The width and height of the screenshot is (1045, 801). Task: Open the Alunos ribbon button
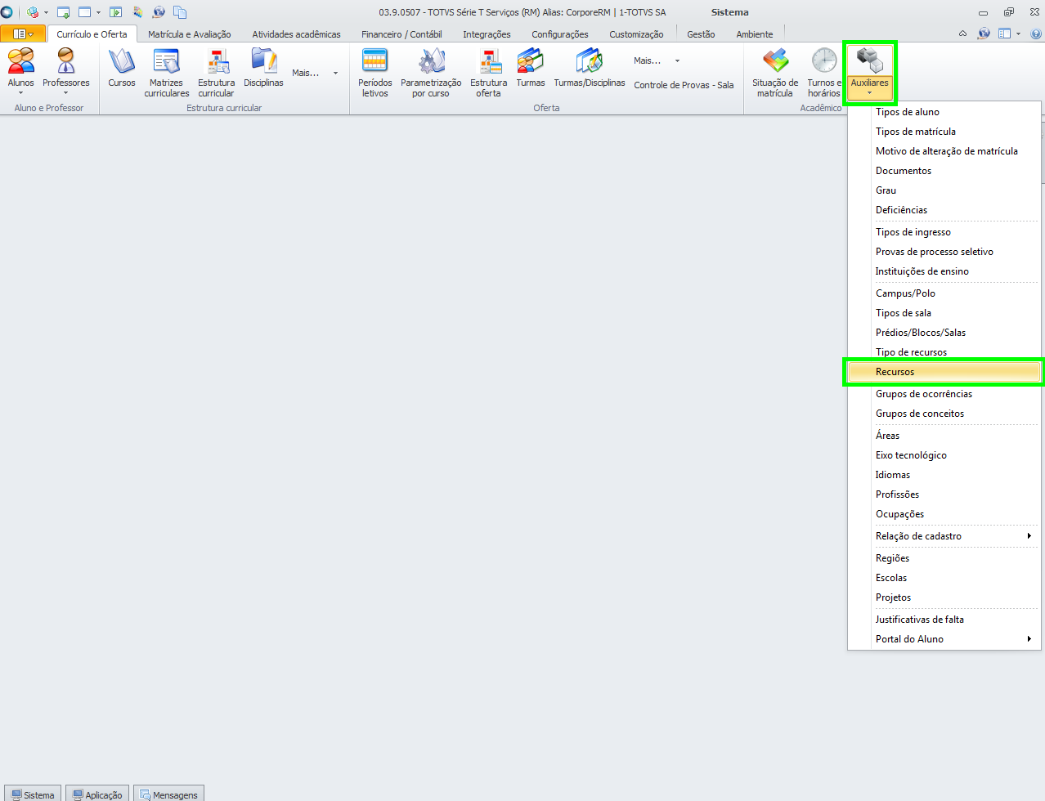pyautogui.click(x=21, y=71)
